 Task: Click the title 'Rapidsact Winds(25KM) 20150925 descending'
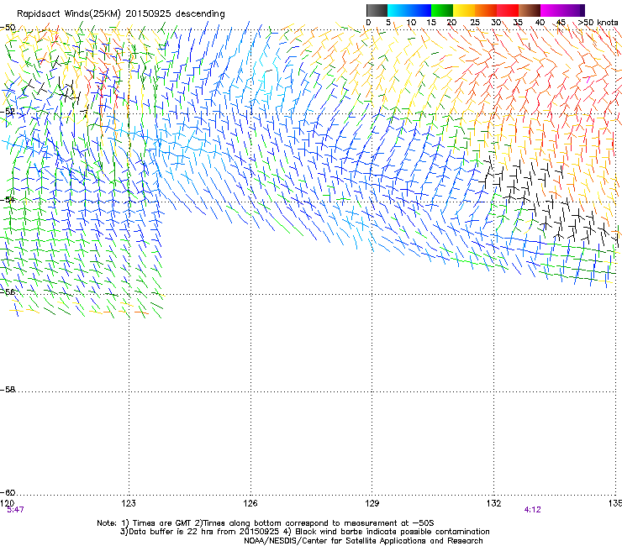click(x=120, y=14)
